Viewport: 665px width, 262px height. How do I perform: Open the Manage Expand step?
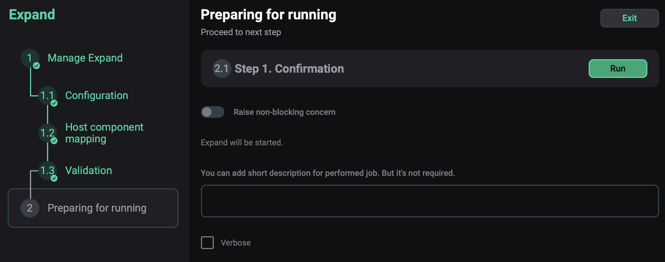point(85,58)
